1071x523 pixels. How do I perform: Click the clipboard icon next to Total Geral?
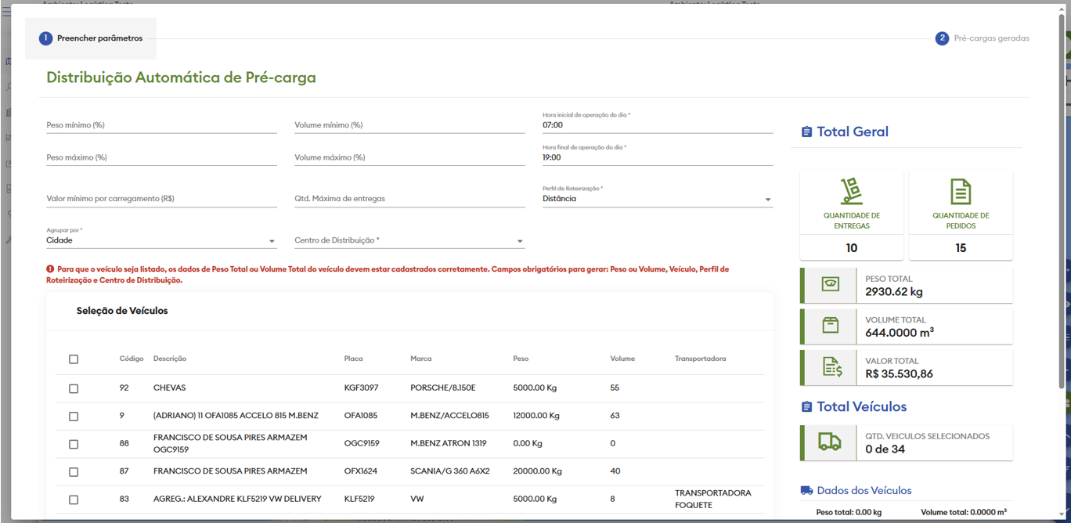point(806,132)
